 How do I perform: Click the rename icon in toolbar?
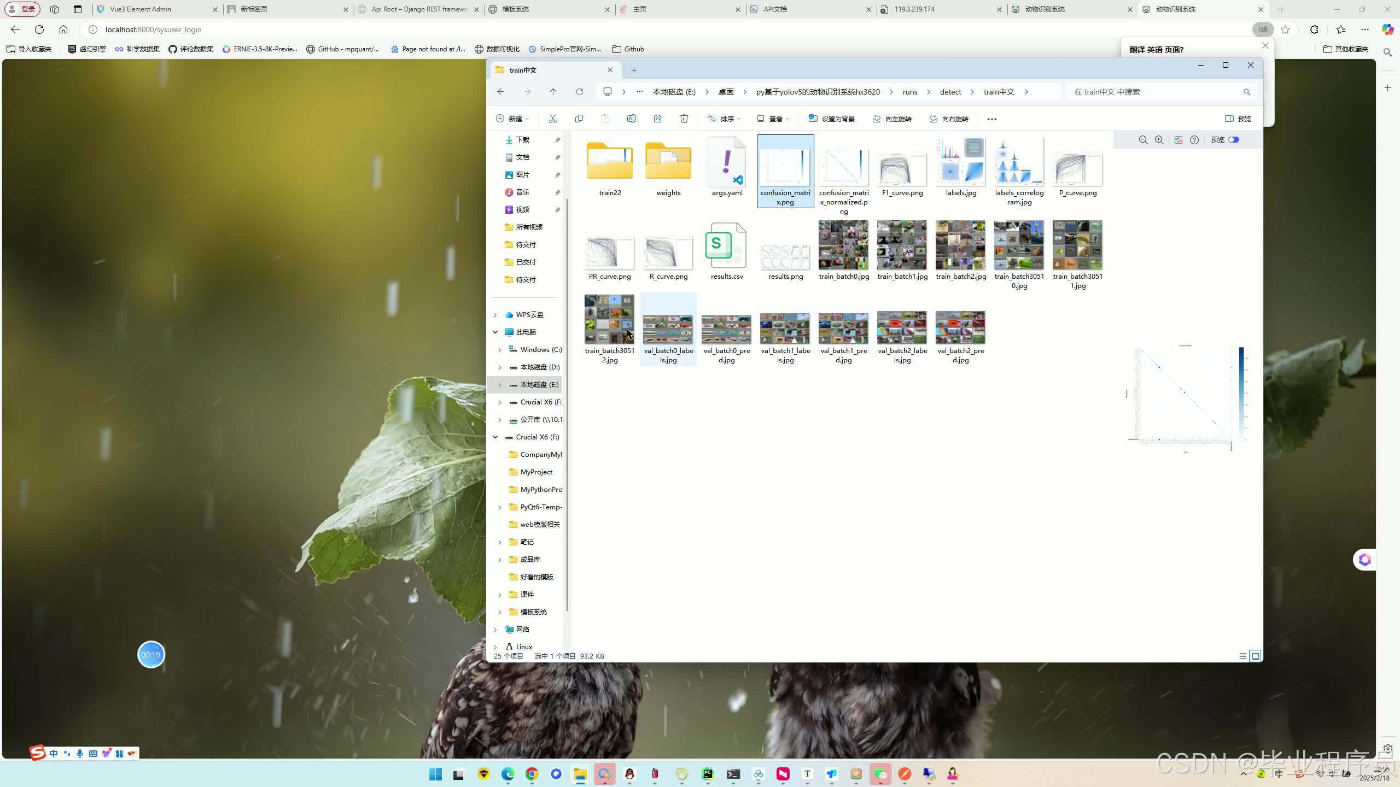point(631,119)
